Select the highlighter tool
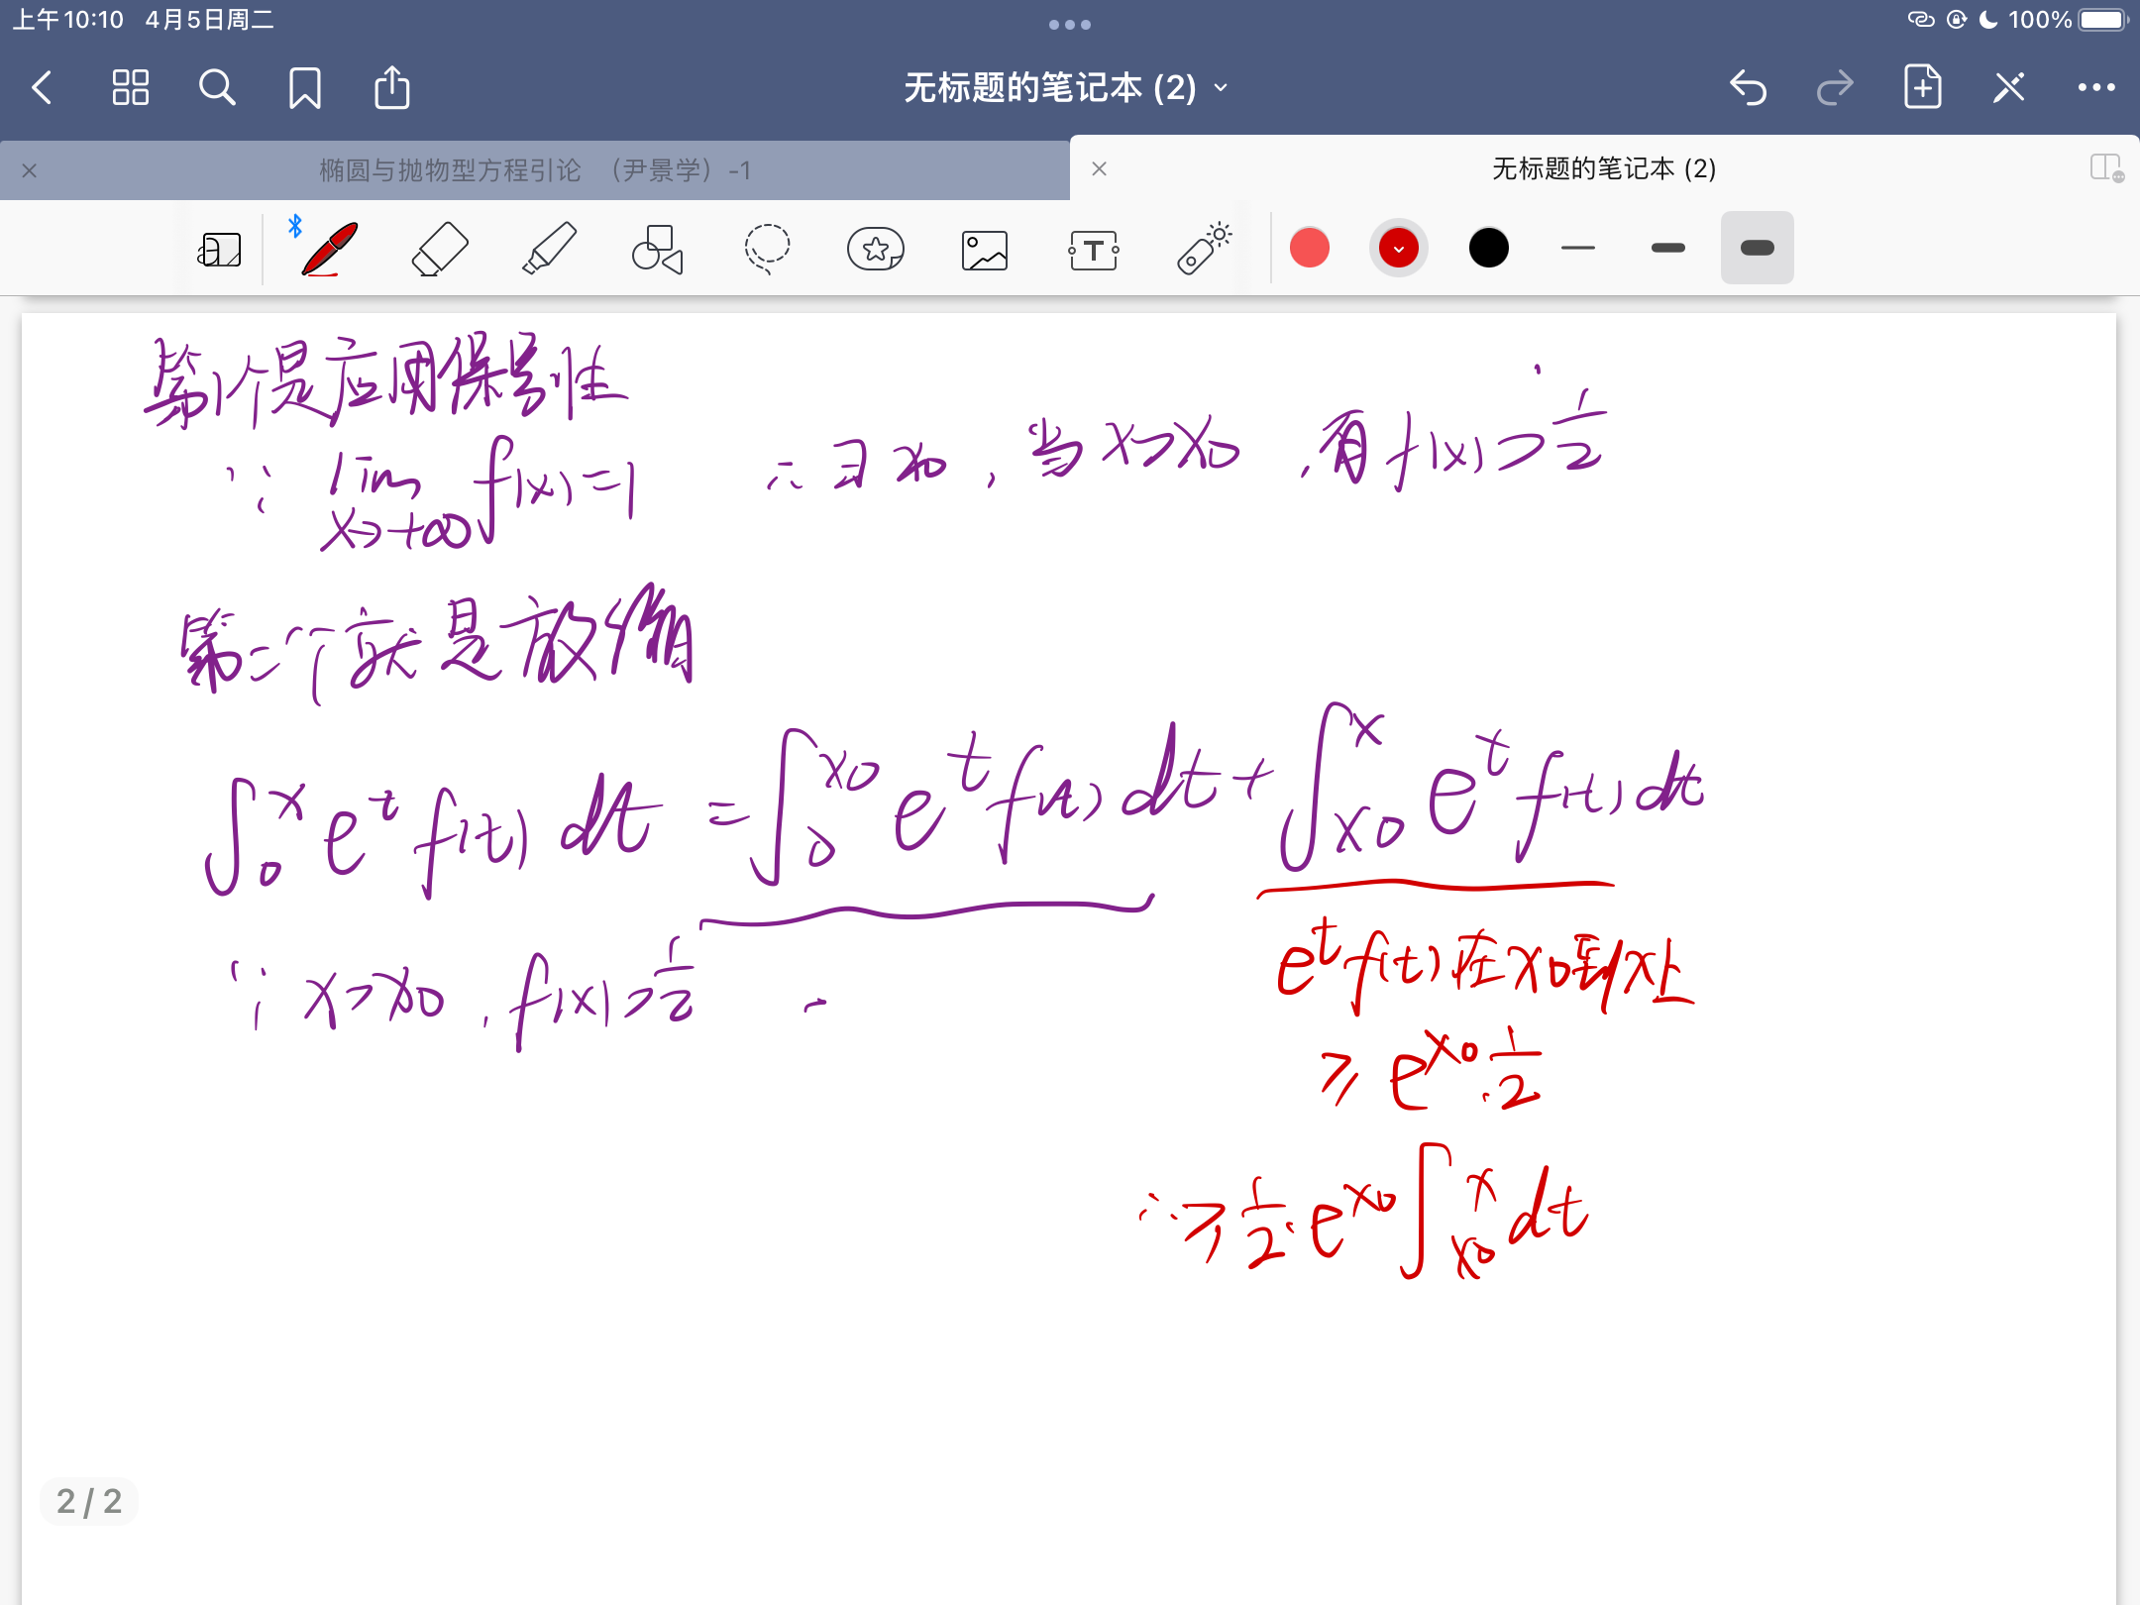The width and height of the screenshot is (2140, 1605). point(549,249)
